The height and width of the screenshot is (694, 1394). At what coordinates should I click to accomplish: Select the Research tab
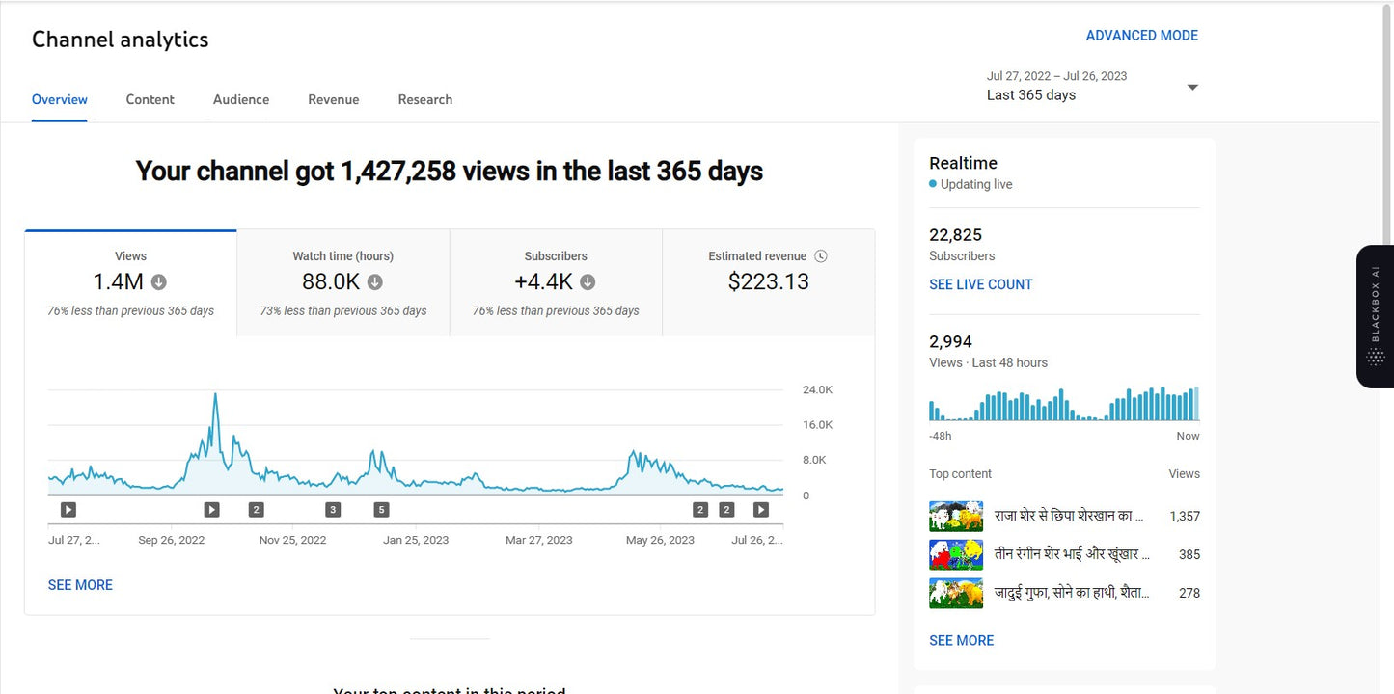click(424, 99)
